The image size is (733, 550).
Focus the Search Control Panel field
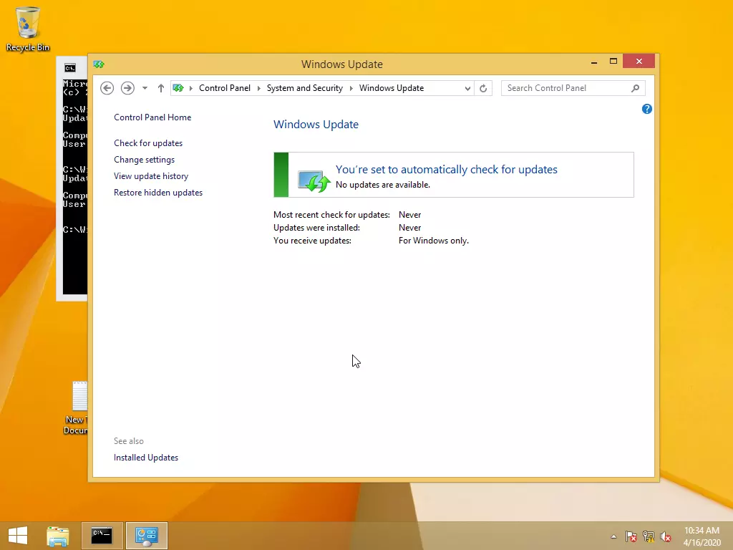[573, 88]
